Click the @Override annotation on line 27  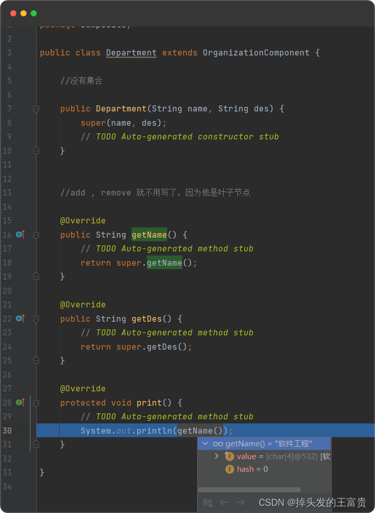coord(83,389)
